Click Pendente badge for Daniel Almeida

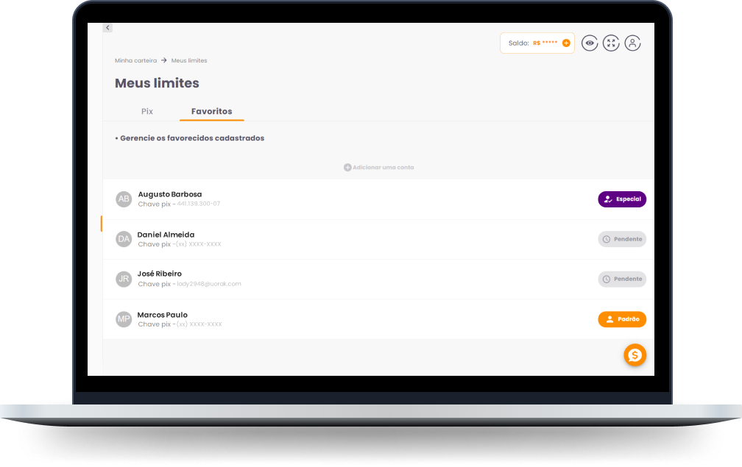pyautogui.click(x=622, y=239)
